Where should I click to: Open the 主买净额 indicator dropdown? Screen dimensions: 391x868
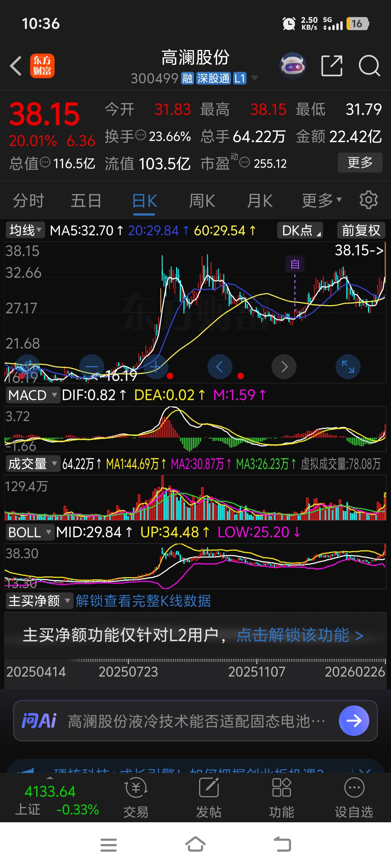click(39, 601)
